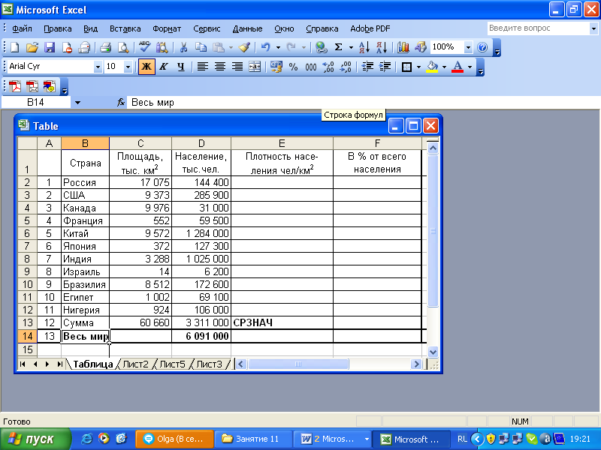Toggle Italic К button

[x=164, y=67]
